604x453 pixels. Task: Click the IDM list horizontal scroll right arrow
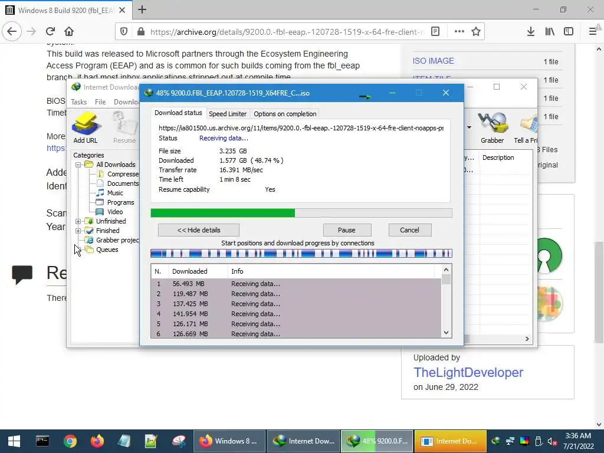[527, 339]
